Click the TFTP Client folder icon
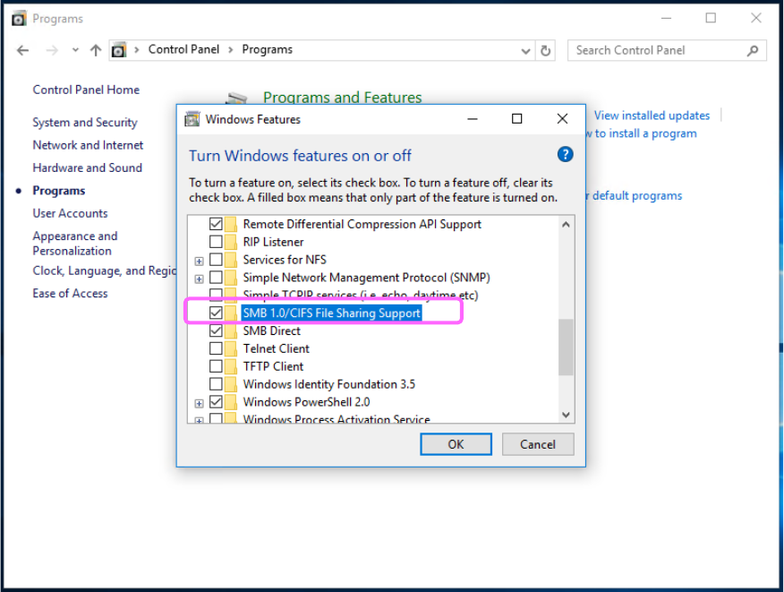784x592 pixels. [231, 366]
